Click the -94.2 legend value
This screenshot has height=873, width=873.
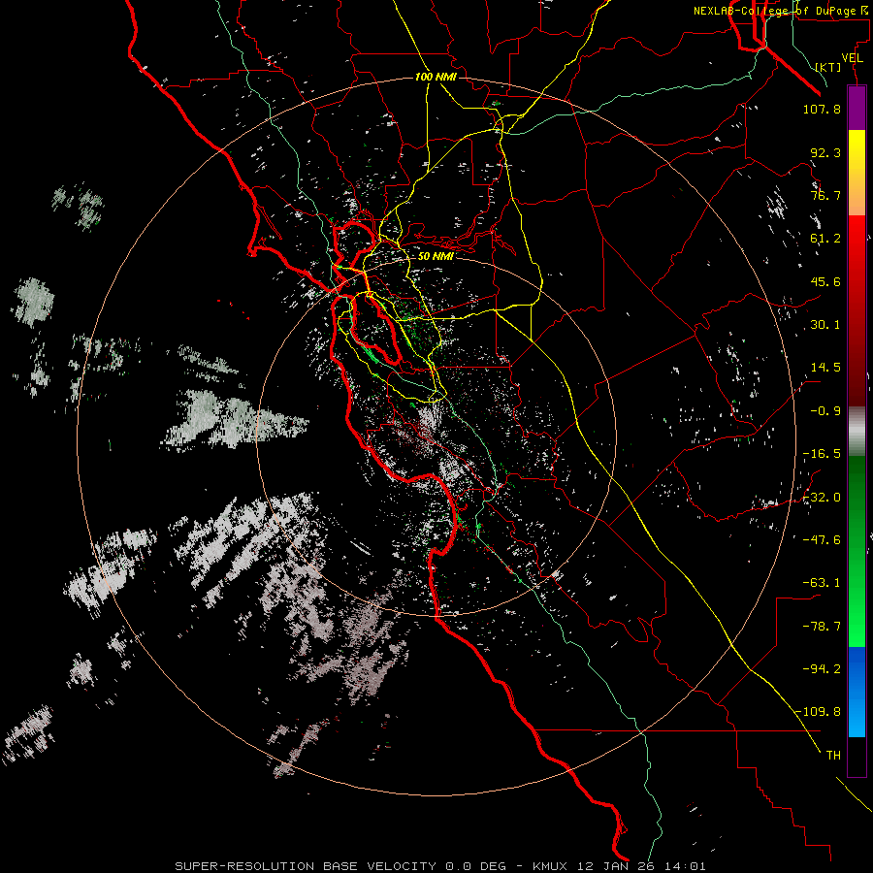822,669
